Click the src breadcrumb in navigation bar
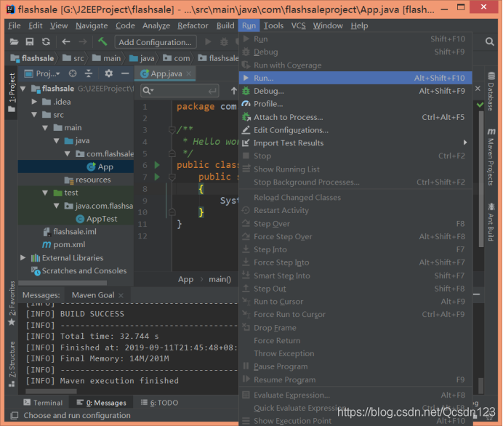This screenshot has height=426, width=503. (74, 58)
